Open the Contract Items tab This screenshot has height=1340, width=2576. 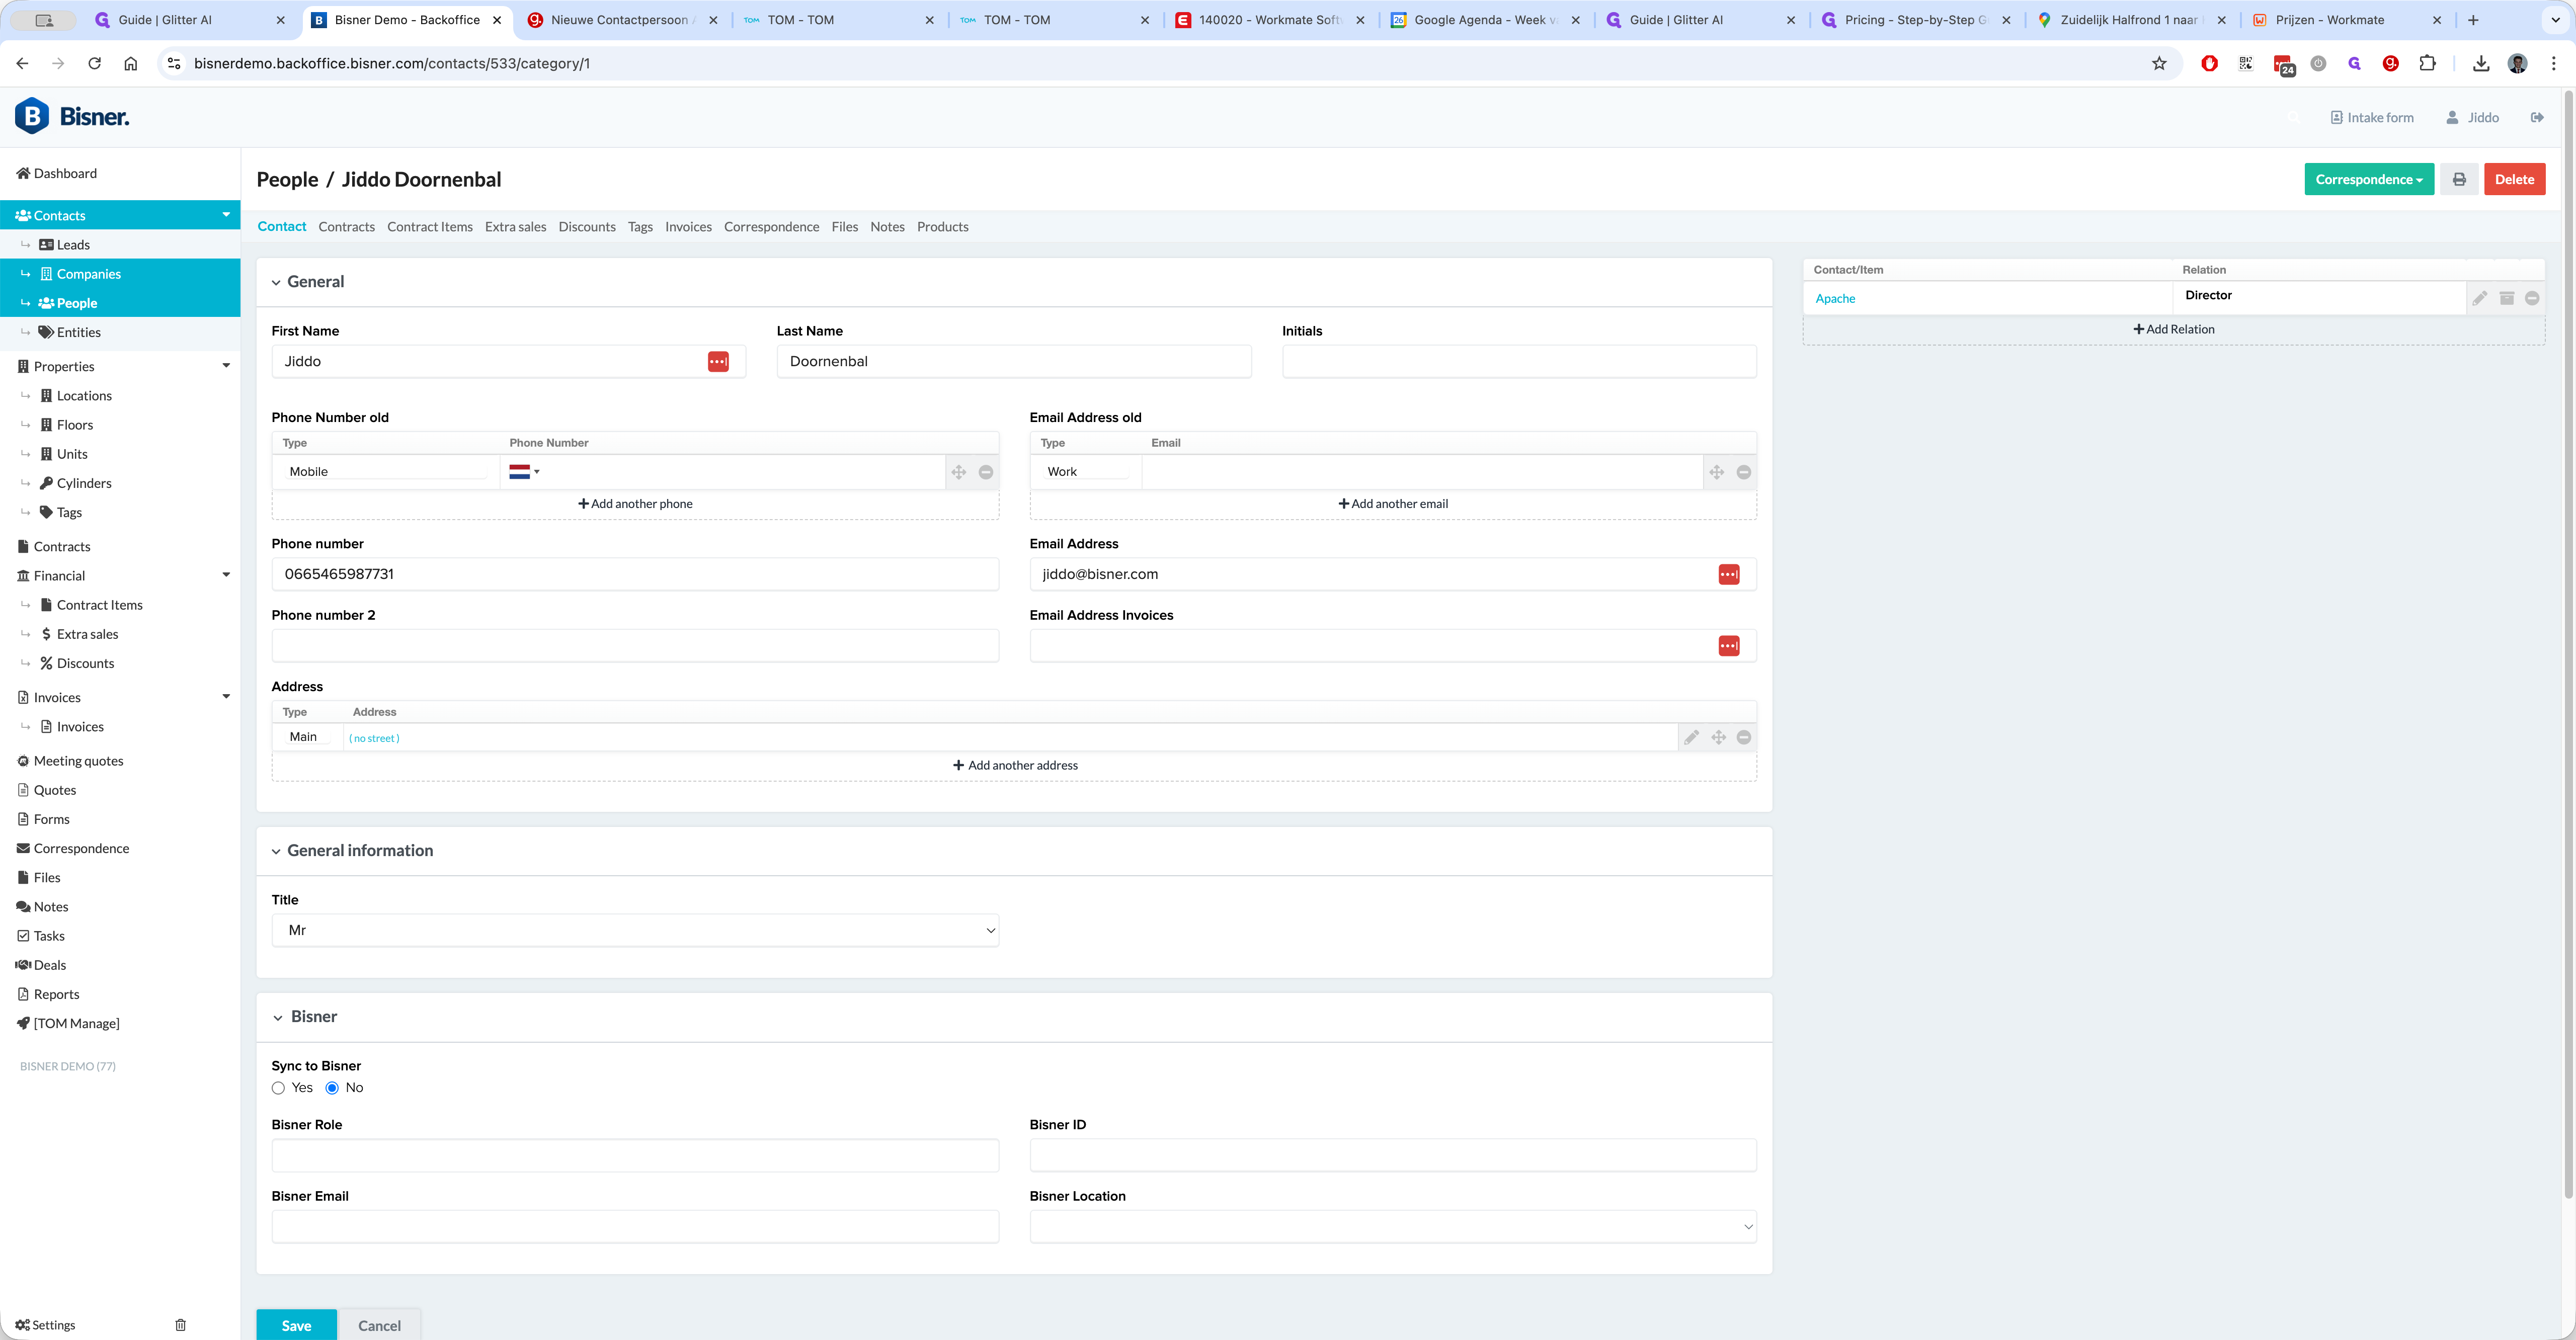429,227
